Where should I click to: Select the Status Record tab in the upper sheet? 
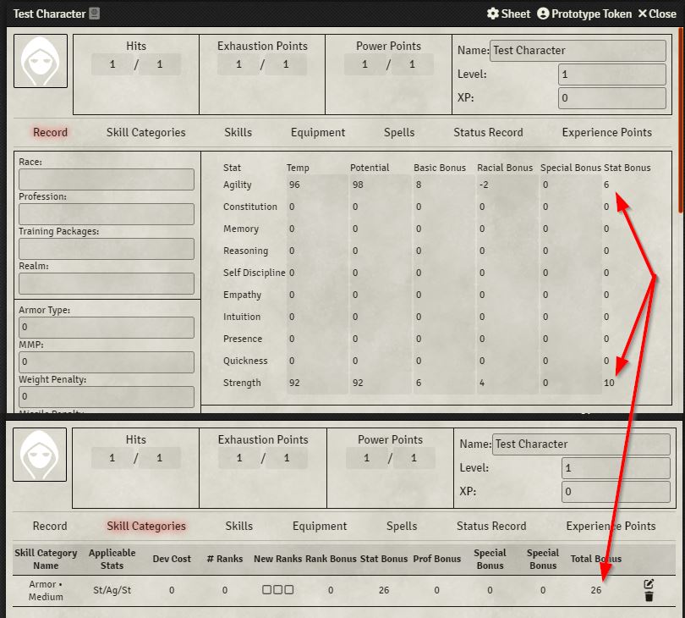[x=488, y=132]
